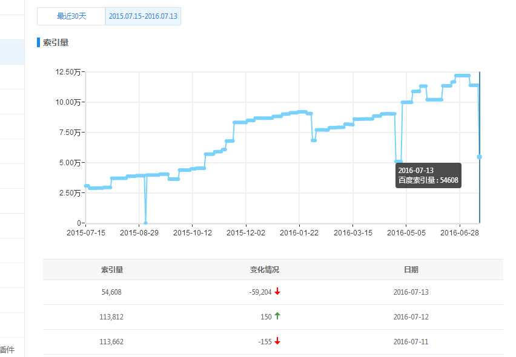Click the 日期 column header
Image resolution: width=516 pixels, height=357 pixels.
(411, 270)
